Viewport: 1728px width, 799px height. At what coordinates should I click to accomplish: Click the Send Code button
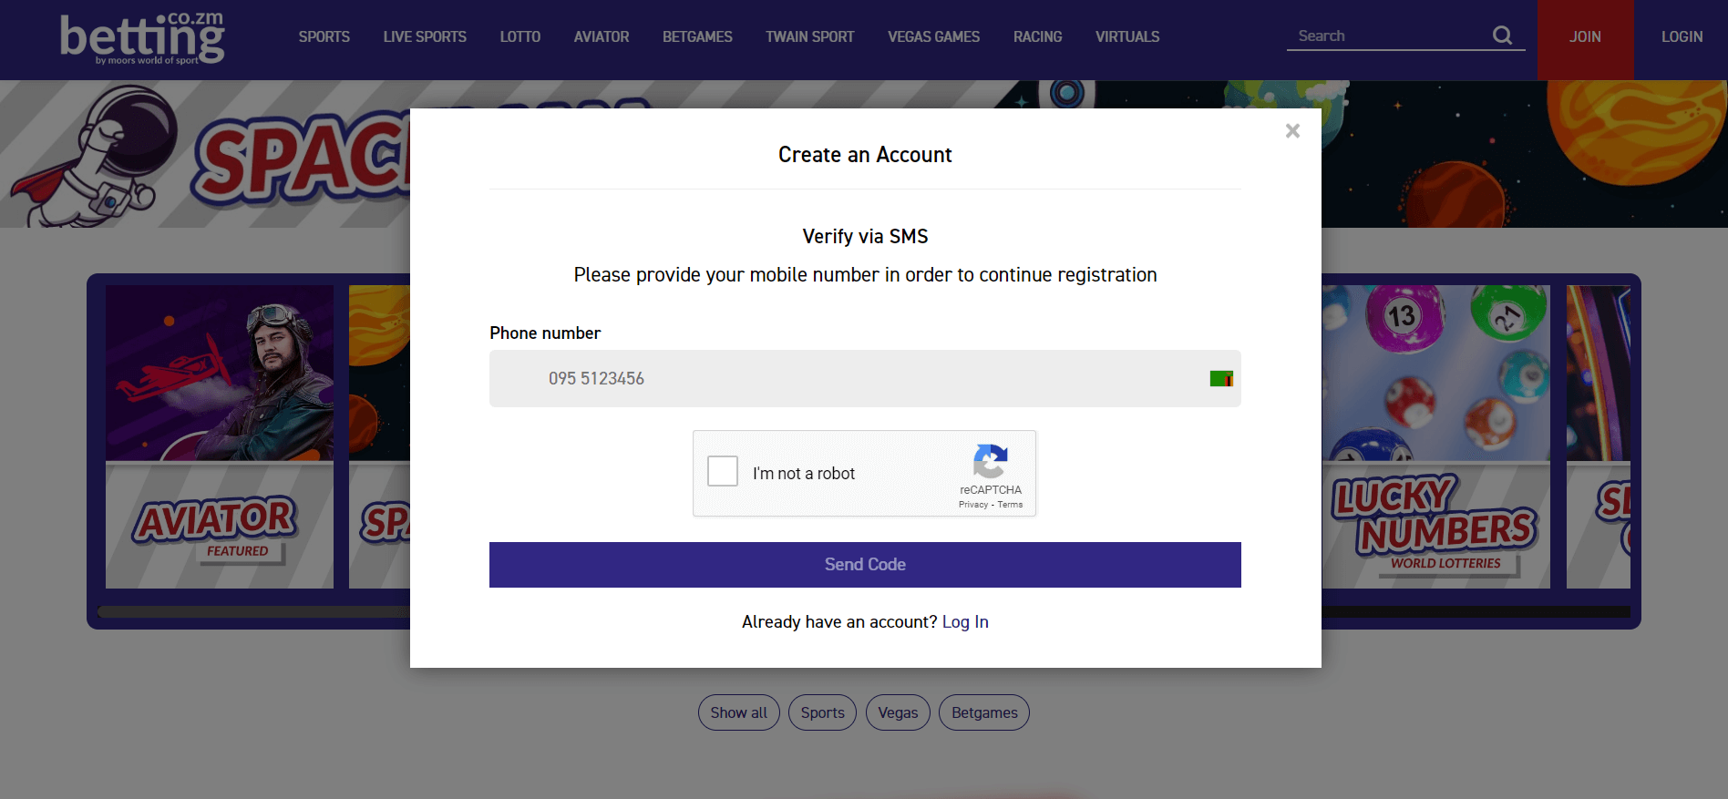[x=865, y=565]
